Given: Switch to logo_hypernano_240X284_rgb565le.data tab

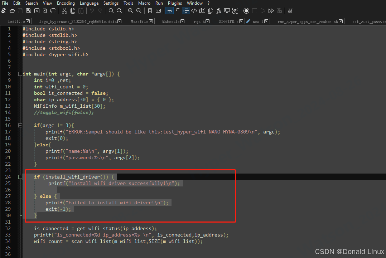Looking at the screenshot, I should (x=78, y=21).
